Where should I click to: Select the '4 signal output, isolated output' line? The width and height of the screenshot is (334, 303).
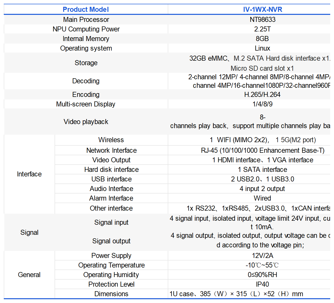coord(251,236)
